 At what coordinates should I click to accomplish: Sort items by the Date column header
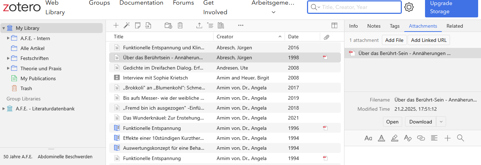coord(293,37)
